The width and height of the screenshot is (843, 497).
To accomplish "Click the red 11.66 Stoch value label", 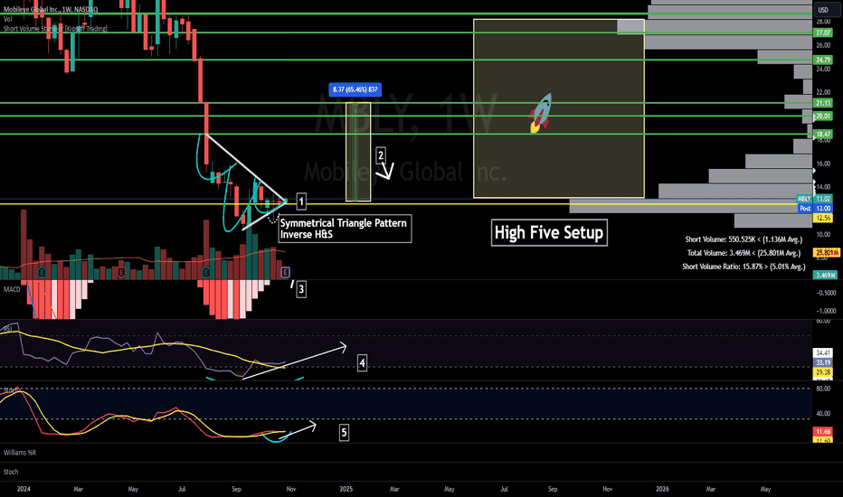I will 823,431.
